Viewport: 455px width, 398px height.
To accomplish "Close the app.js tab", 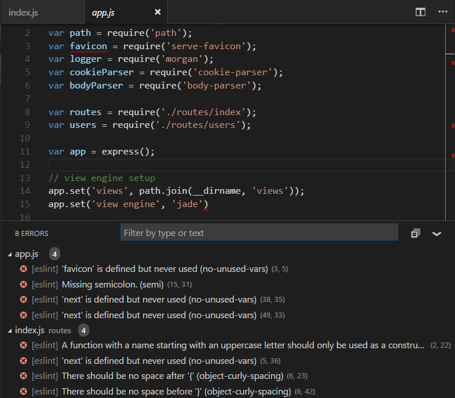I will [x=157, y=12].
